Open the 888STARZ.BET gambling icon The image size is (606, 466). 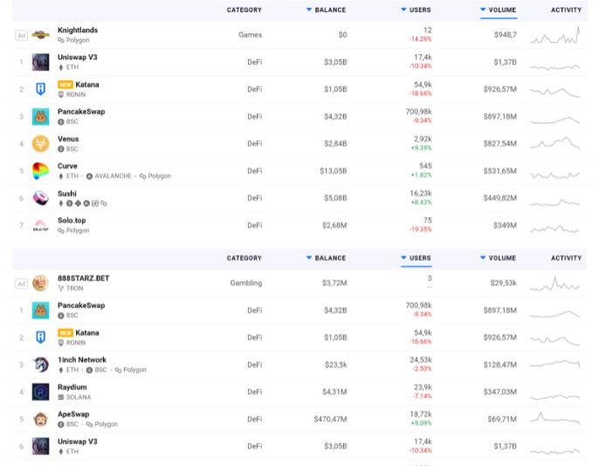click(x=41, y=283)
